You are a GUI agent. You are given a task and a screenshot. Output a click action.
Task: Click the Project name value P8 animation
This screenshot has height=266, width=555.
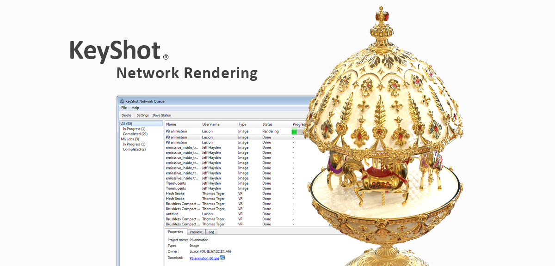coord(199,240)
